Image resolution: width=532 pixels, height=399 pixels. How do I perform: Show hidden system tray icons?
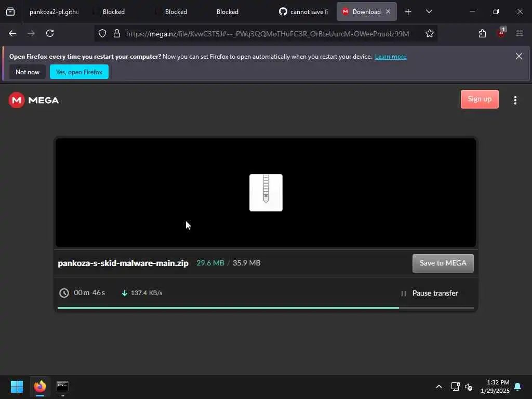439,387
